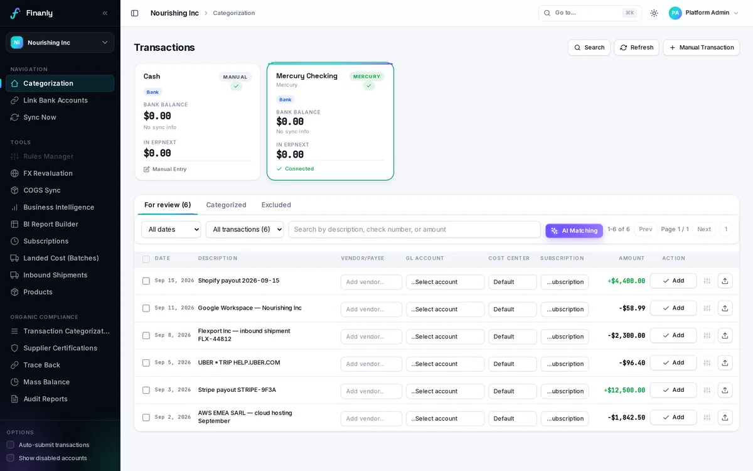This screenshot has width=753, height=471.
Task: Enable Show disabled accounts option
Action: (x=10, y=458)
